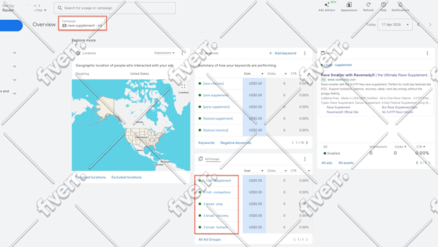
Task: Click the North America map
Action: coord(131,125)
